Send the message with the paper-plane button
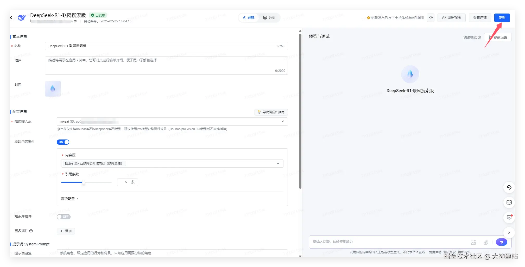The height and width of the screenshot is (267, 525). point(502,242)
